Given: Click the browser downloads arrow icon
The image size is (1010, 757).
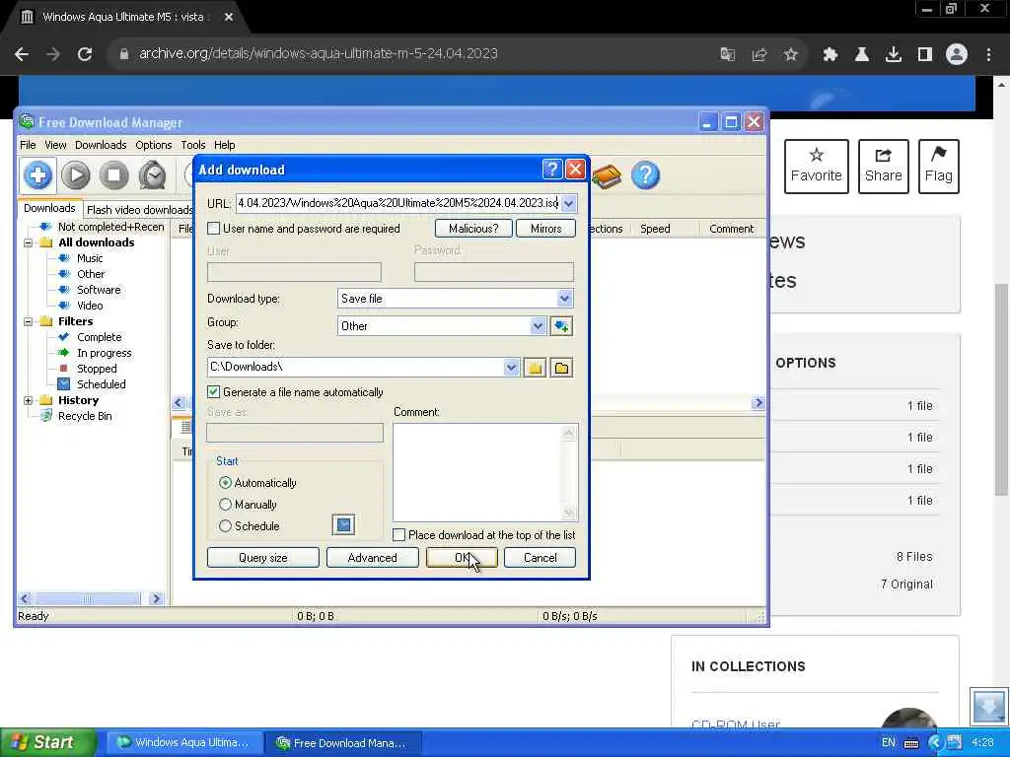Looking at the screenshot, I should tap(893, 54).
